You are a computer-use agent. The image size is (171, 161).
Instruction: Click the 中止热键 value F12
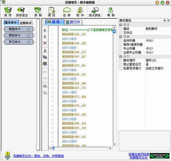click(150, 49)
